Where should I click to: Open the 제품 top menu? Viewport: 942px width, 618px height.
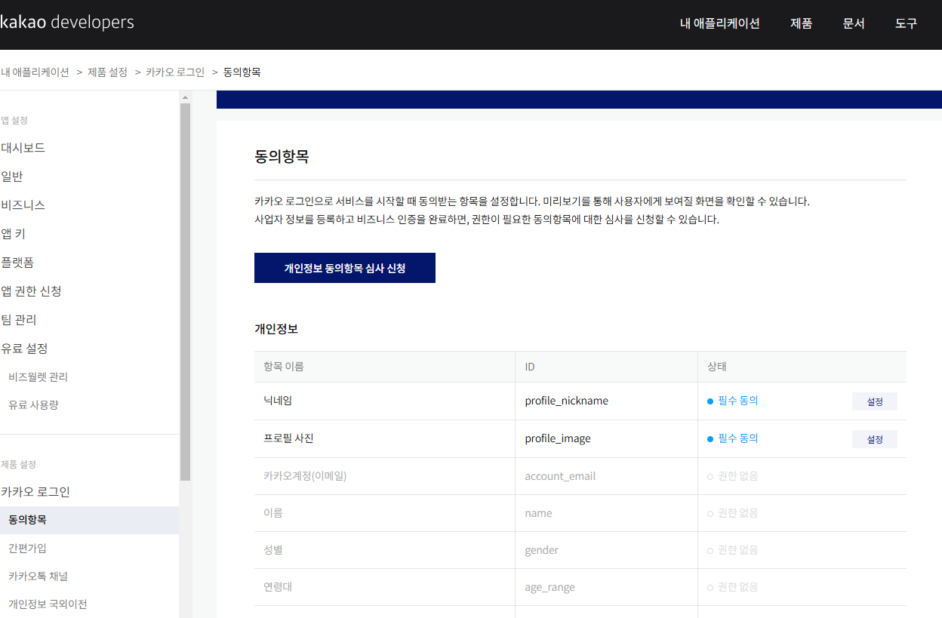tap(801, 23)
